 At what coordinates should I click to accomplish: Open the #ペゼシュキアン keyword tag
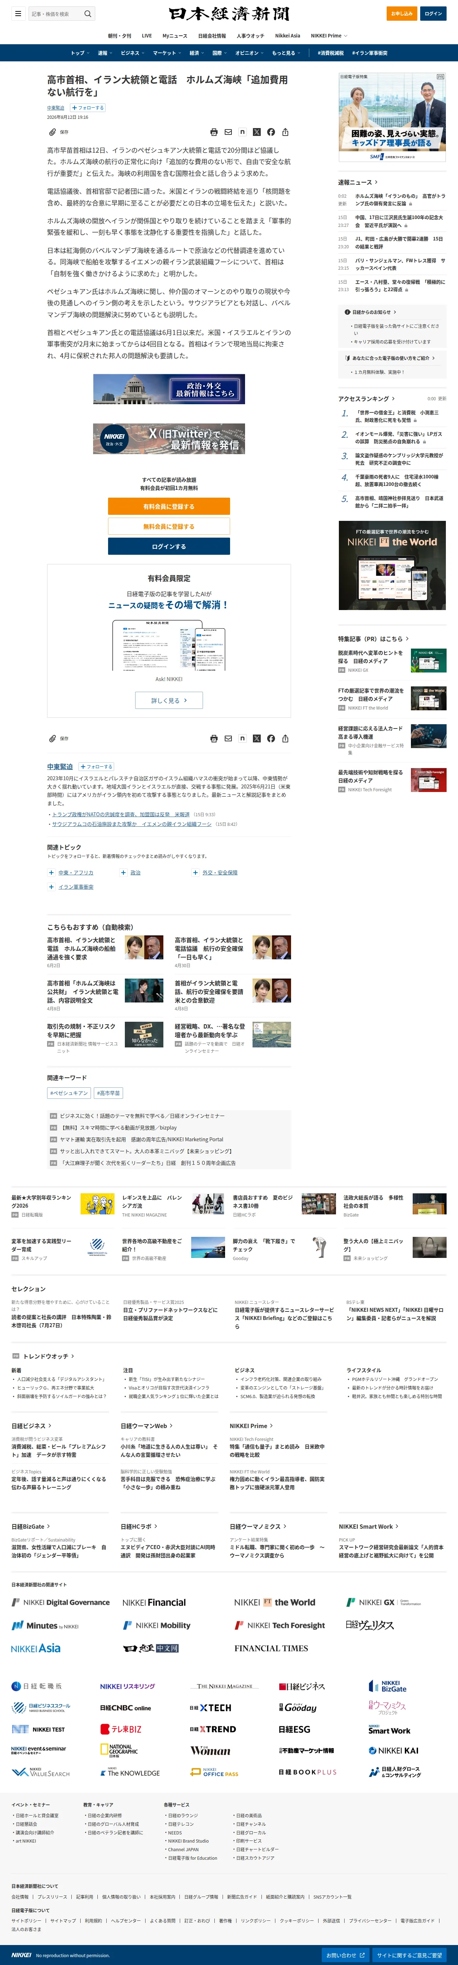point(69,1093)
